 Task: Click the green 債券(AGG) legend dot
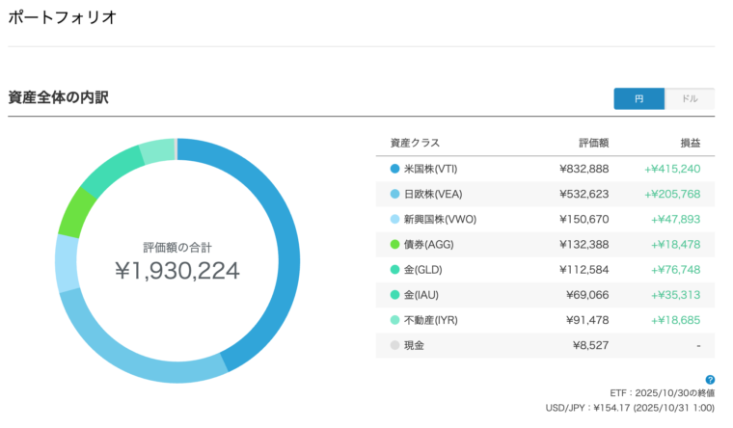click(394, 244)
